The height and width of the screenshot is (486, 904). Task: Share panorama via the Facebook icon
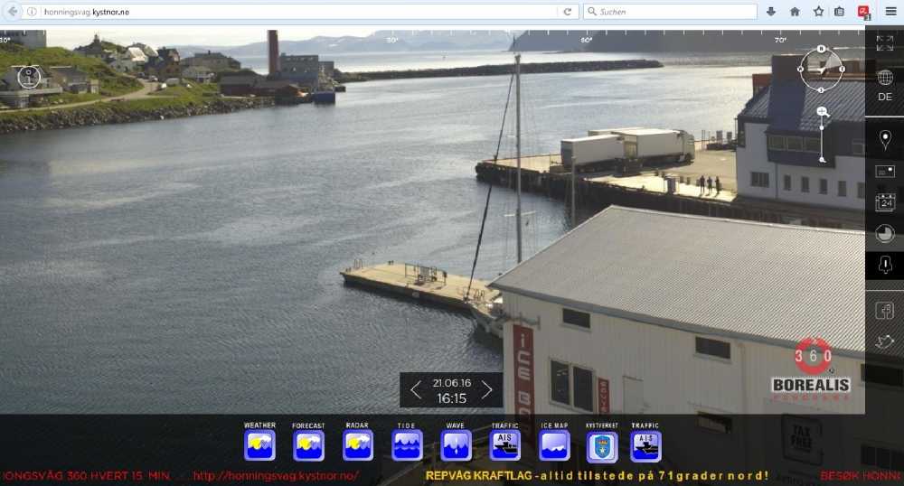point(885,311)
